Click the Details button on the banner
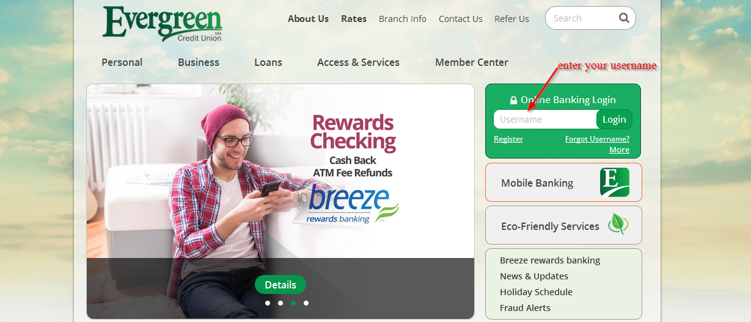751x322 pixels. [280, 285]
